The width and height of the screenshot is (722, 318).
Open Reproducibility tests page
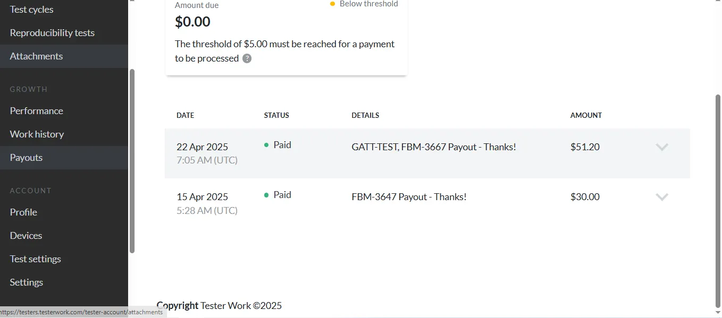point(52,32)
